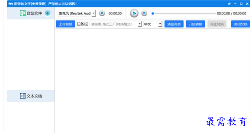Click the blue text document icon
The image size is (250, 133).
point(23,96)
